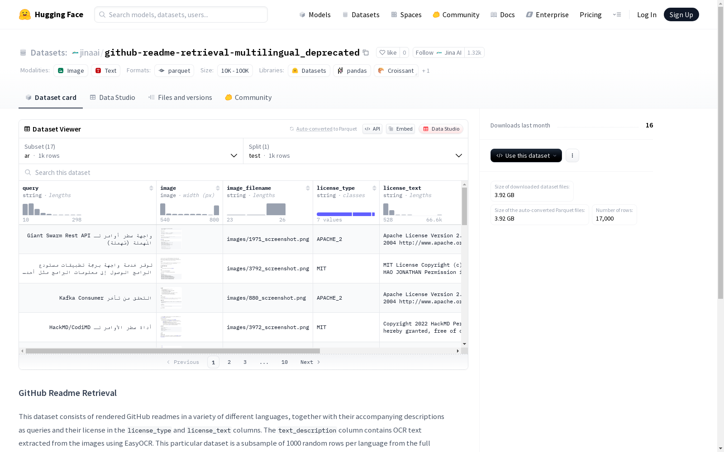Open the Embed option
This screenshot has height=452, width=724.
pyautogui.click(x=400, y=129)
